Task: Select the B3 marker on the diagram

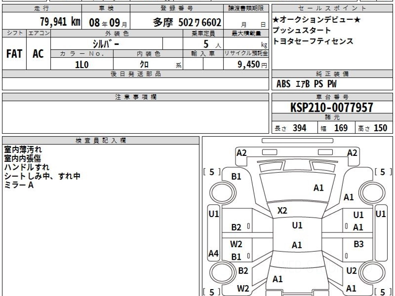Action: click(358, 244)
